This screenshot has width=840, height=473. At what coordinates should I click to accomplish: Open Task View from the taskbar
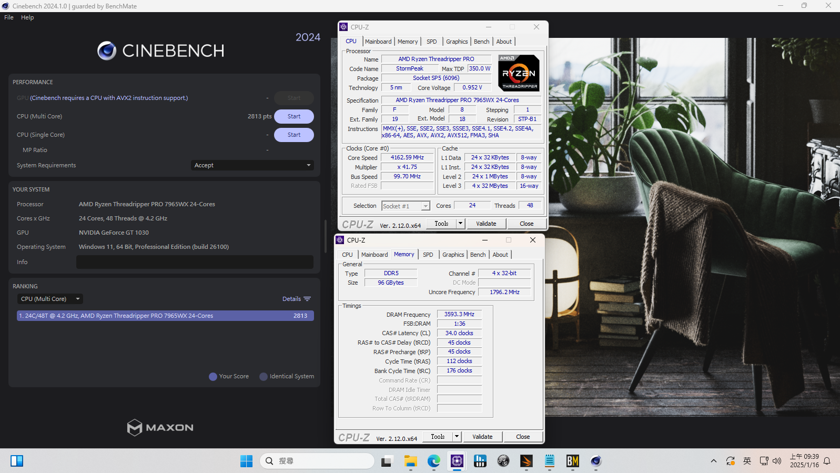point(387,461)
